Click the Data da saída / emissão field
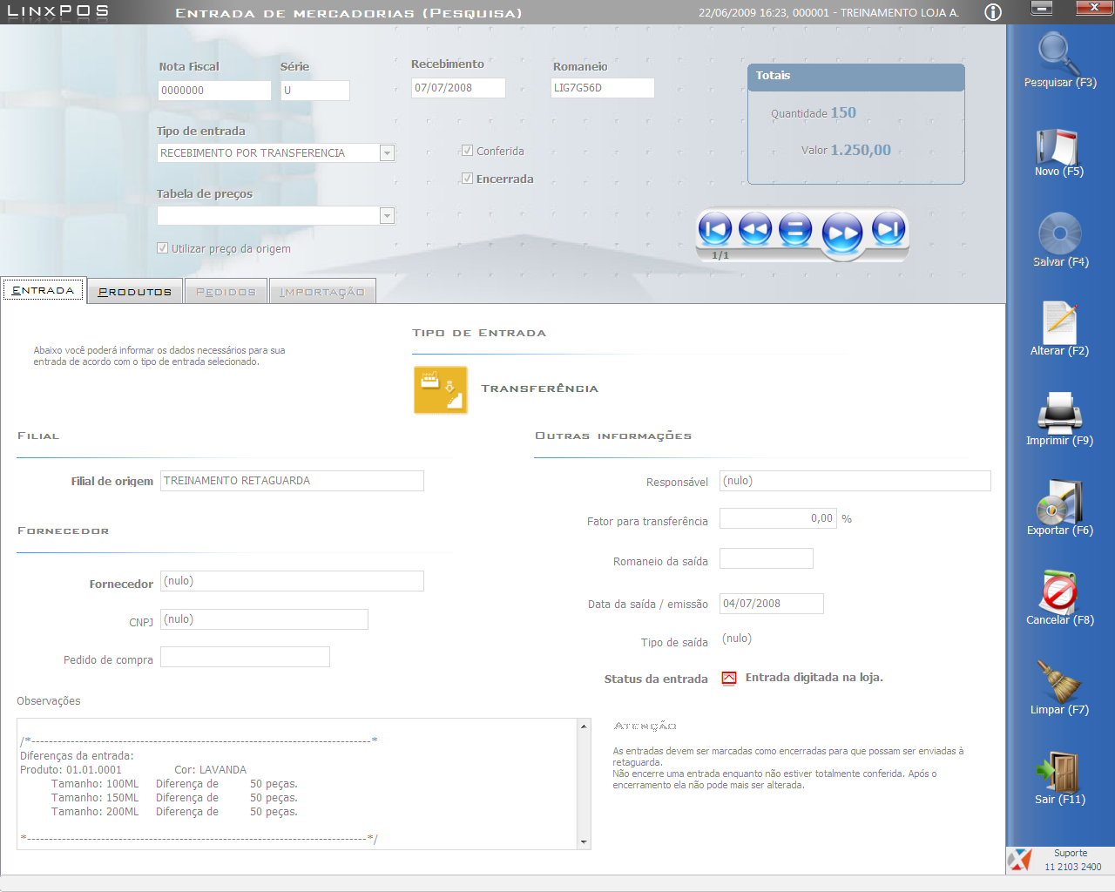This screenshot has height=892, width=1115. pos(771,604)
